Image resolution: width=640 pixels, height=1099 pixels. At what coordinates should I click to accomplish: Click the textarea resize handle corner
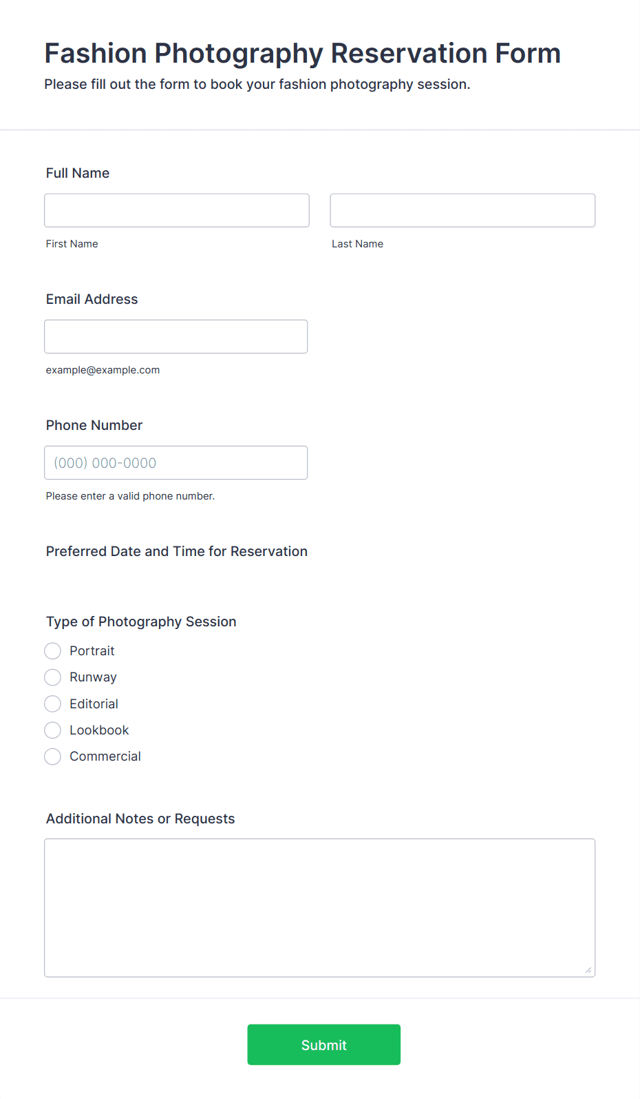[x=588, y=970]
